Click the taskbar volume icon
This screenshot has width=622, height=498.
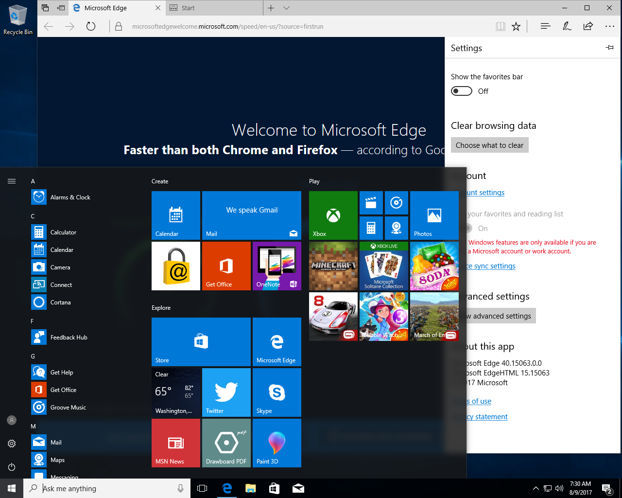pos(559,488)
